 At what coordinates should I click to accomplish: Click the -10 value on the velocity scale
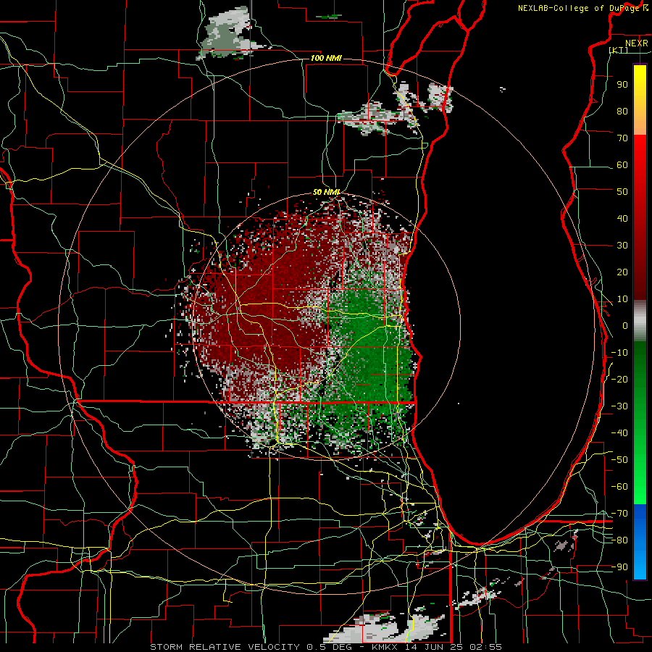619,353
